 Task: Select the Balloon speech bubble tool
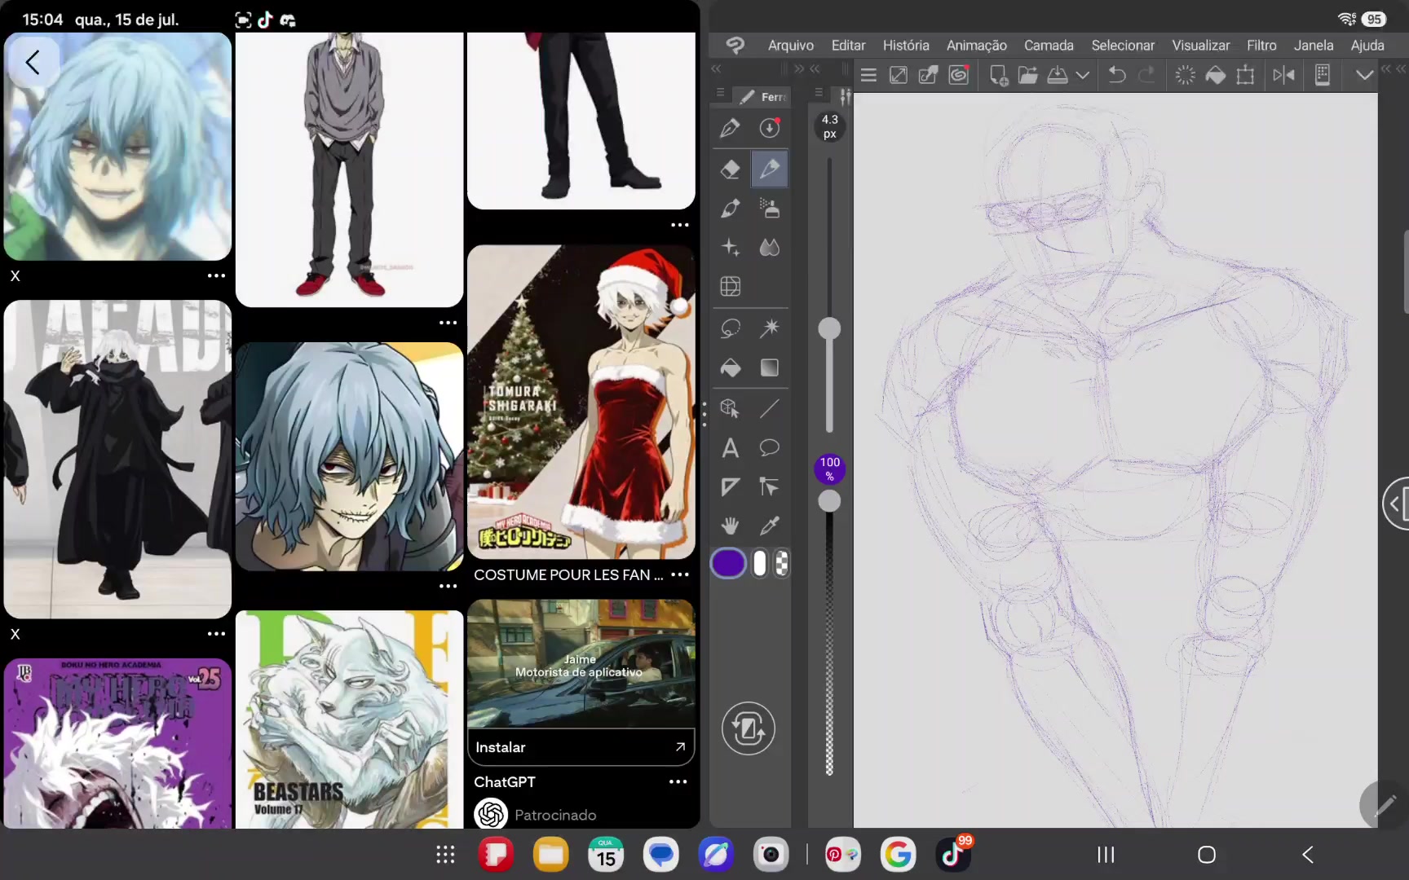click(769, 447)
